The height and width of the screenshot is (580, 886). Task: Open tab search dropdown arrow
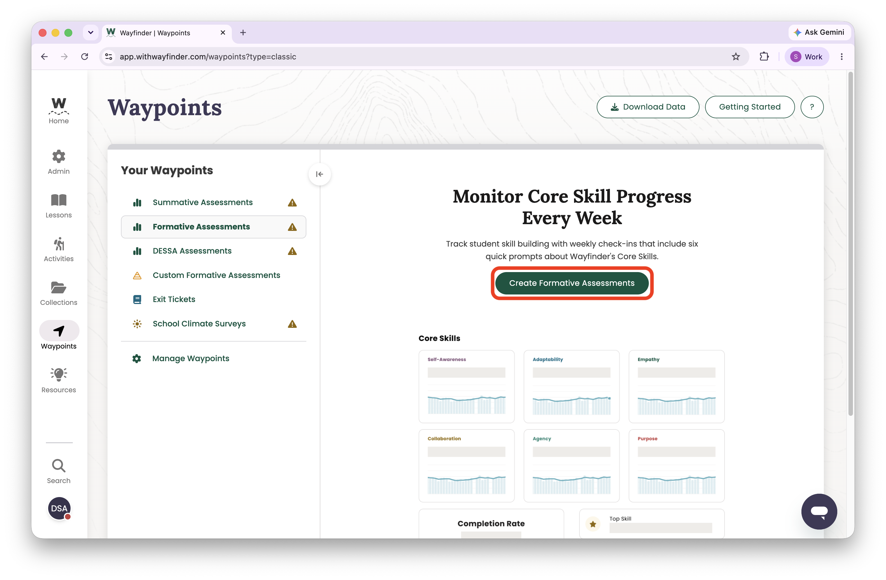(90, 33)
